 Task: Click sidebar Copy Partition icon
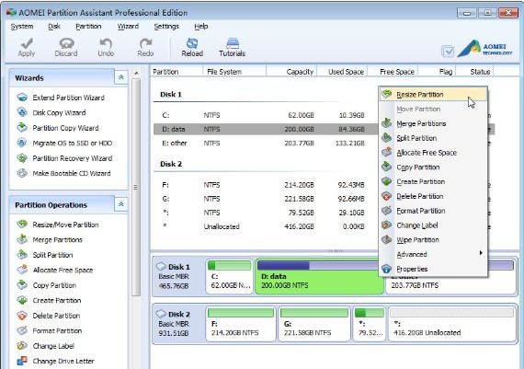22,285
